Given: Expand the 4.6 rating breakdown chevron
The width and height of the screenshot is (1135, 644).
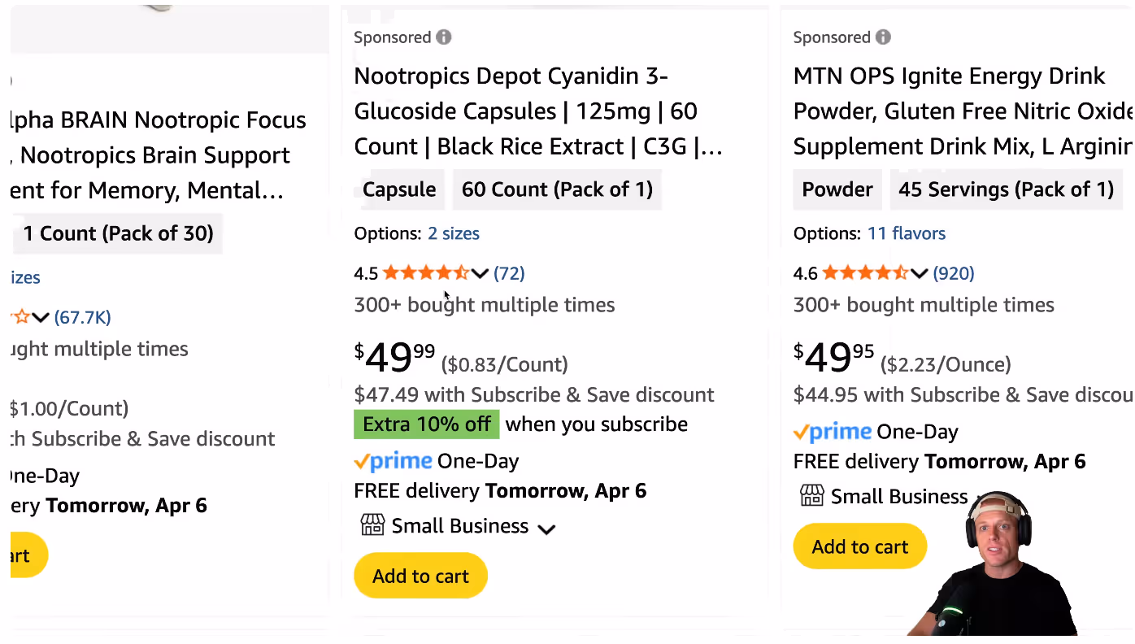Looking at the screenshot, I should [x=920, y=274].
